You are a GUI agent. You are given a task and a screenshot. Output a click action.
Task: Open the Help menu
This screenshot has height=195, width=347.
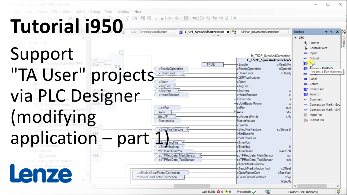(x=138, y=12)
